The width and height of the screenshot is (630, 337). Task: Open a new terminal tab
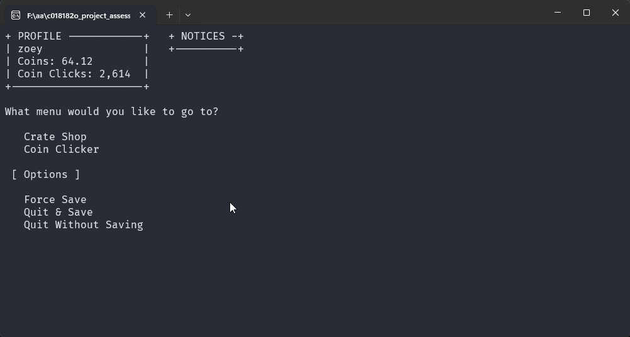pos(169,14)
